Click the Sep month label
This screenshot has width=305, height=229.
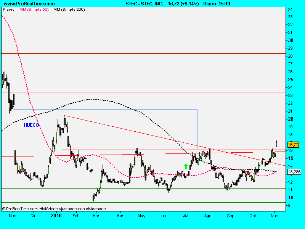tap(231, 216)
